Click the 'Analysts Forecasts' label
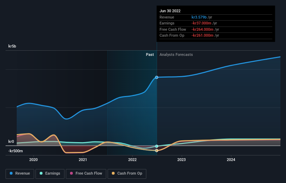The image size is (286, 183). point(176,54)
